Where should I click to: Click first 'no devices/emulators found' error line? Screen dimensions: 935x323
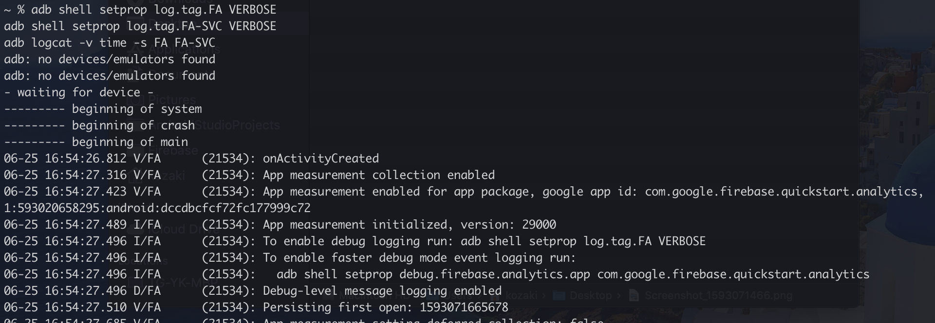[110, 59]
